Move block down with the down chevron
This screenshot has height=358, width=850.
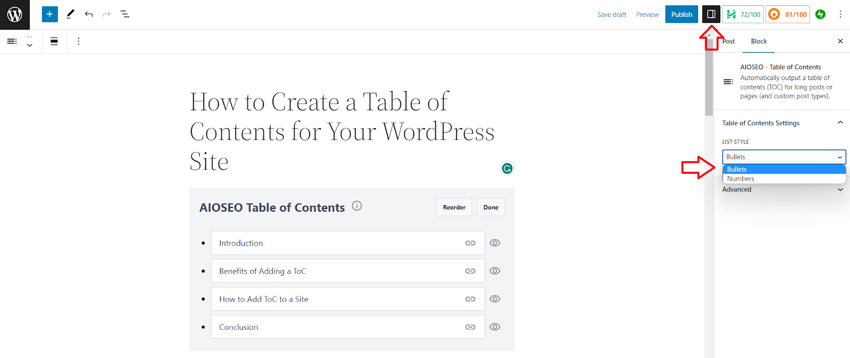click(30, 46)
